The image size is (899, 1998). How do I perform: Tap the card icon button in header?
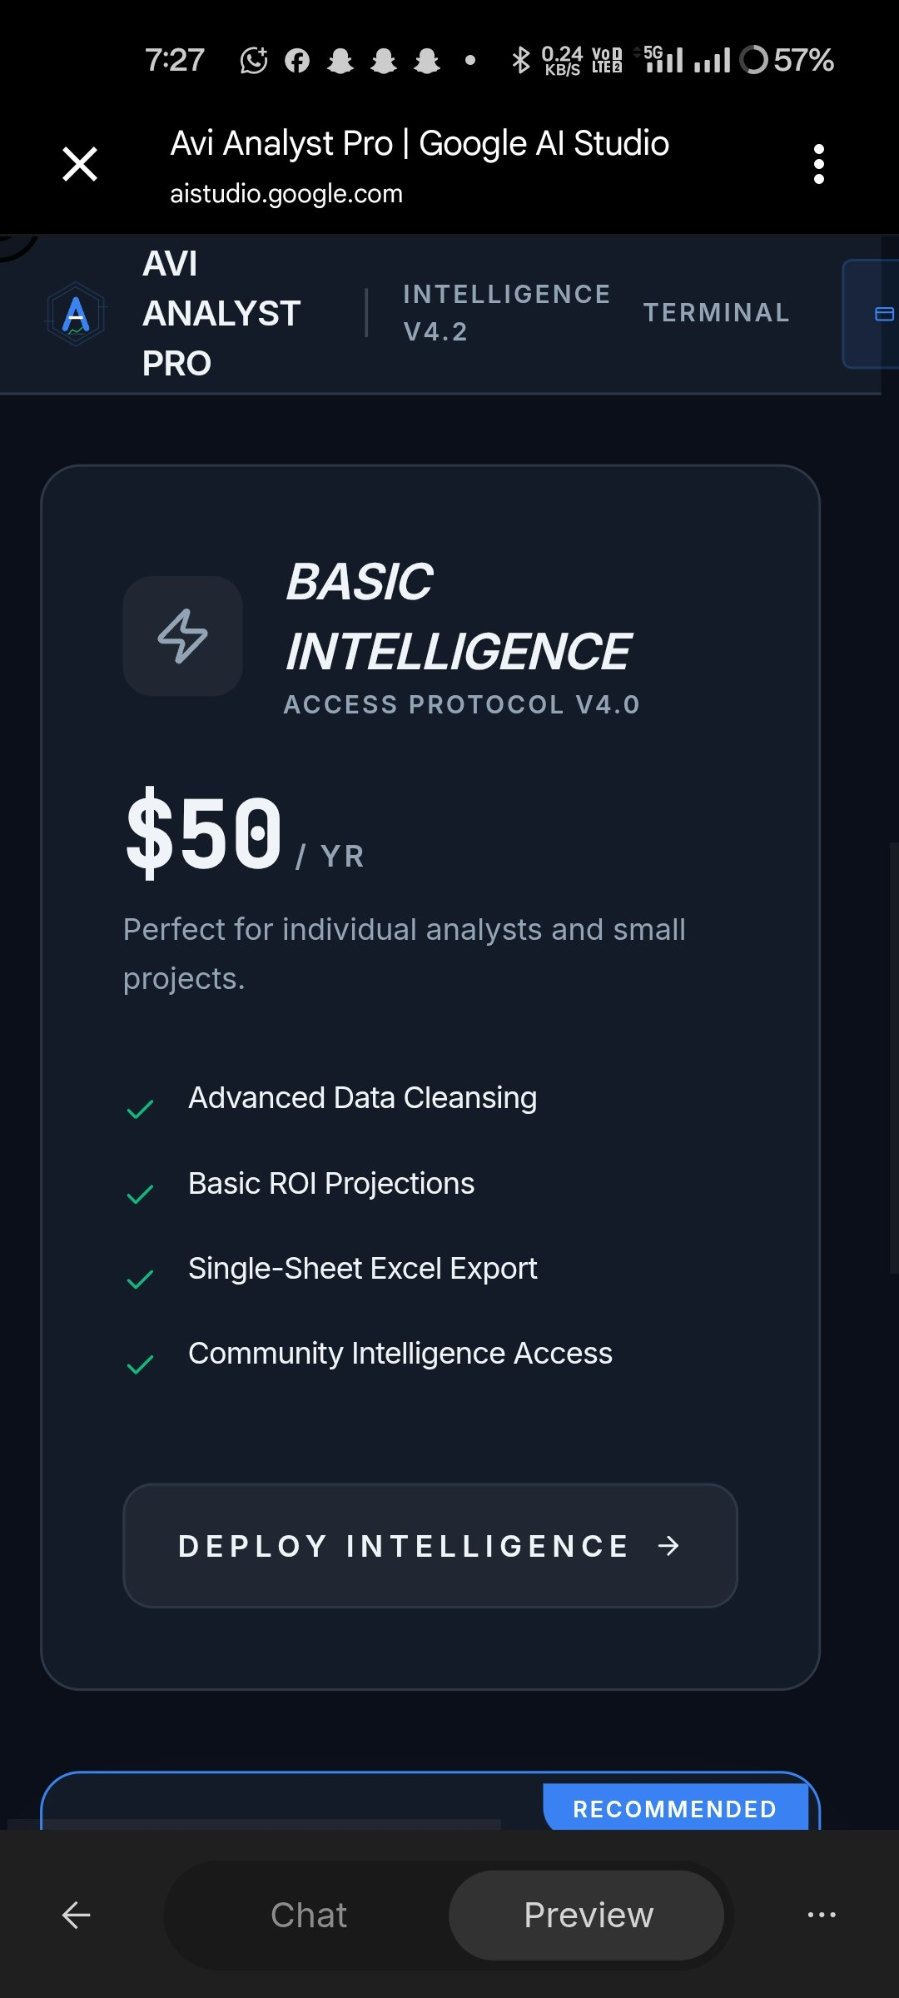coord(883,314)
